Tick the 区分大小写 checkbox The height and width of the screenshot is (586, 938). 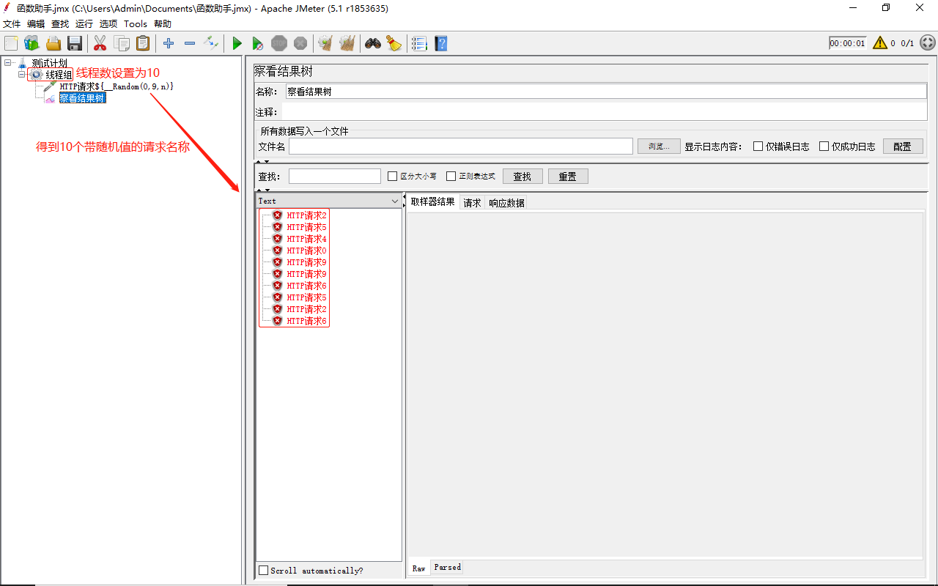click(393, 176)
